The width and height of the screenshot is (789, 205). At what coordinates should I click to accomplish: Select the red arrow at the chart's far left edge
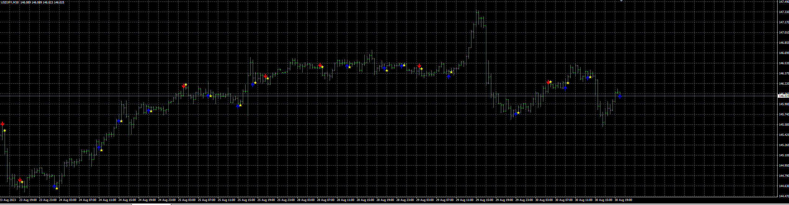2,124
